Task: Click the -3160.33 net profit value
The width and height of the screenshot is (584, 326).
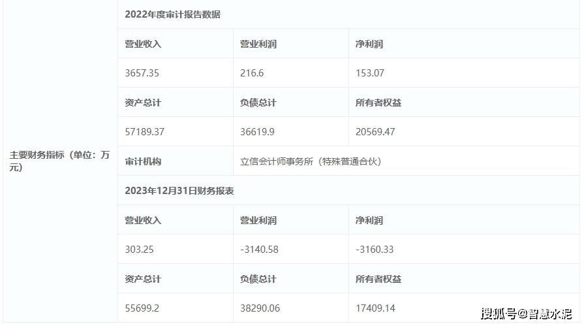Action: (x=375, y=250)
